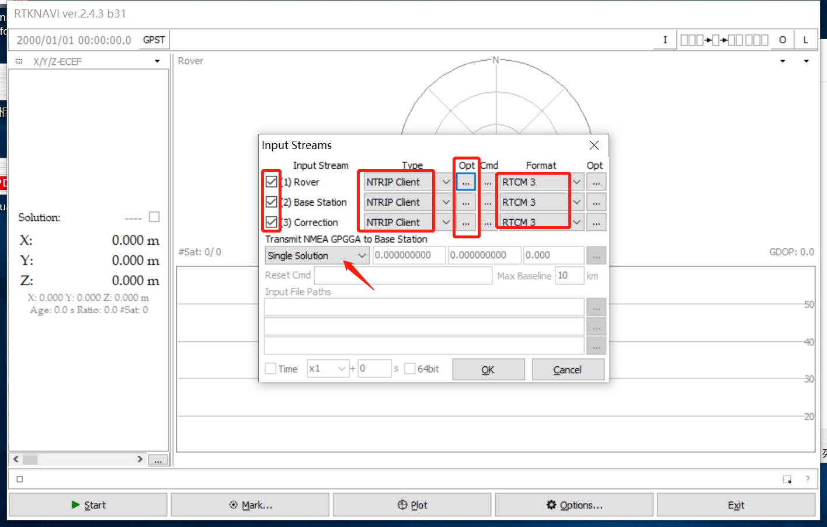Click the Mark... button

pyautogui.click(x=251, y=505)
